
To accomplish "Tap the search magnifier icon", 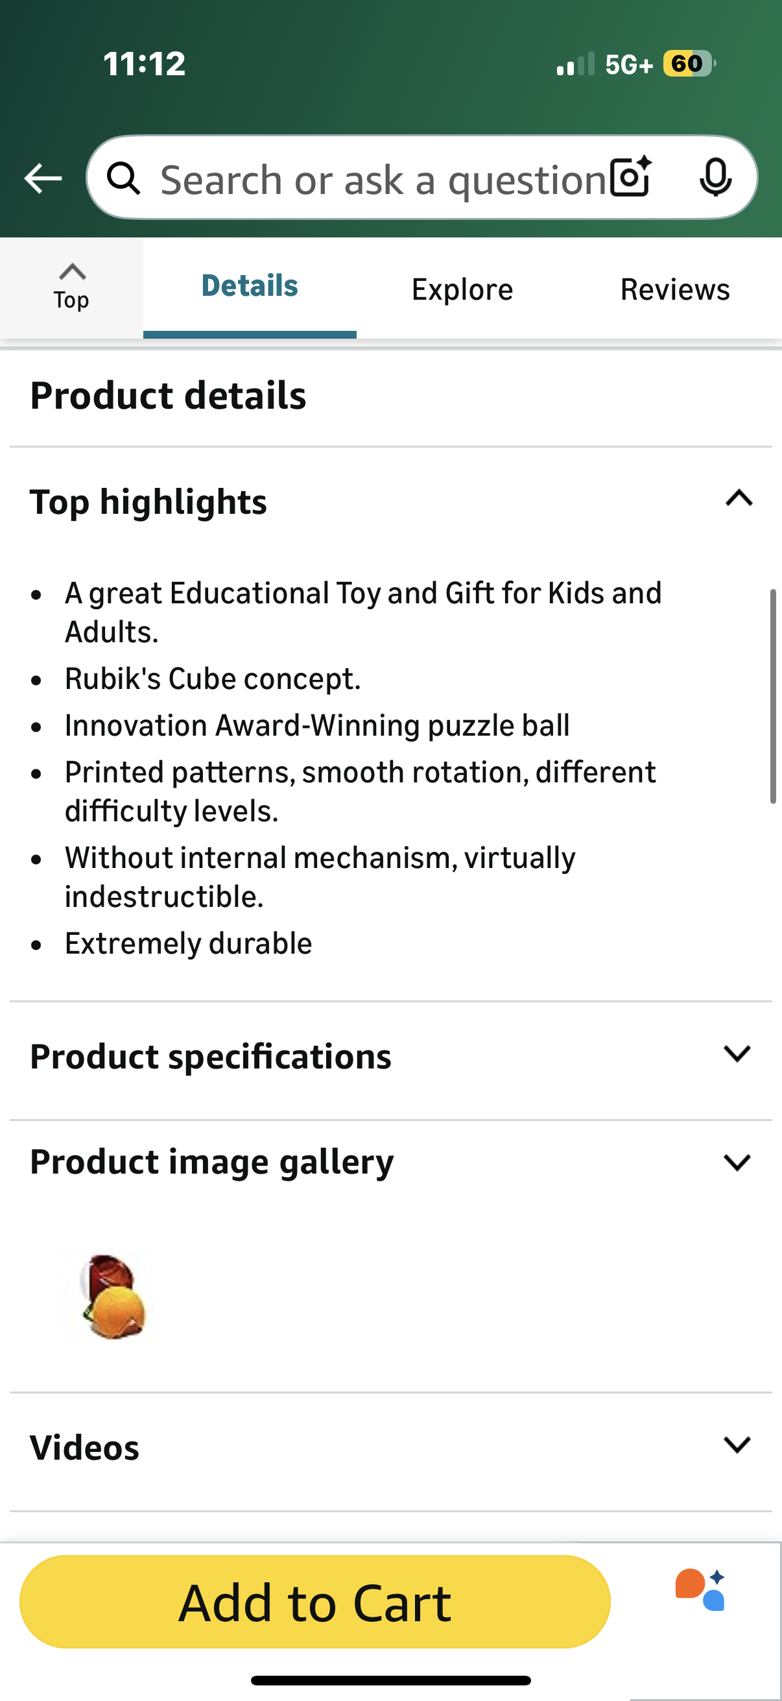I will 123,178.
